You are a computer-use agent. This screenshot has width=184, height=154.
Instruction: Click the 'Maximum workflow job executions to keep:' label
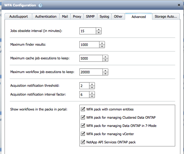pyautogui.click(x=42, y=72)
